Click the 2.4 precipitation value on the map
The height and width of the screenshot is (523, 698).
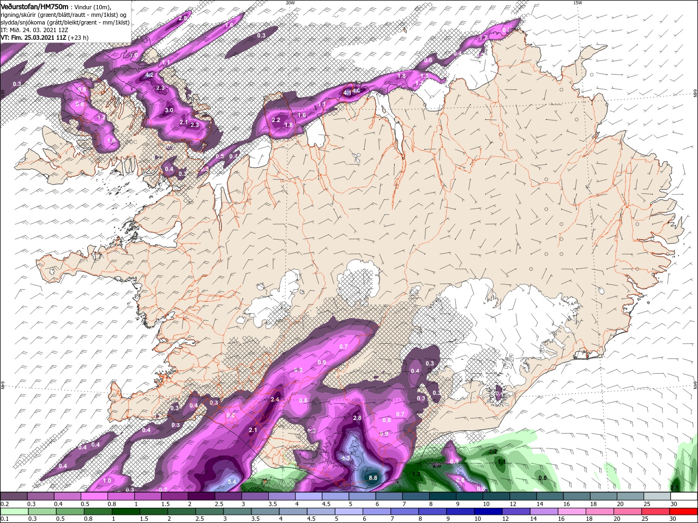point(275,400)
